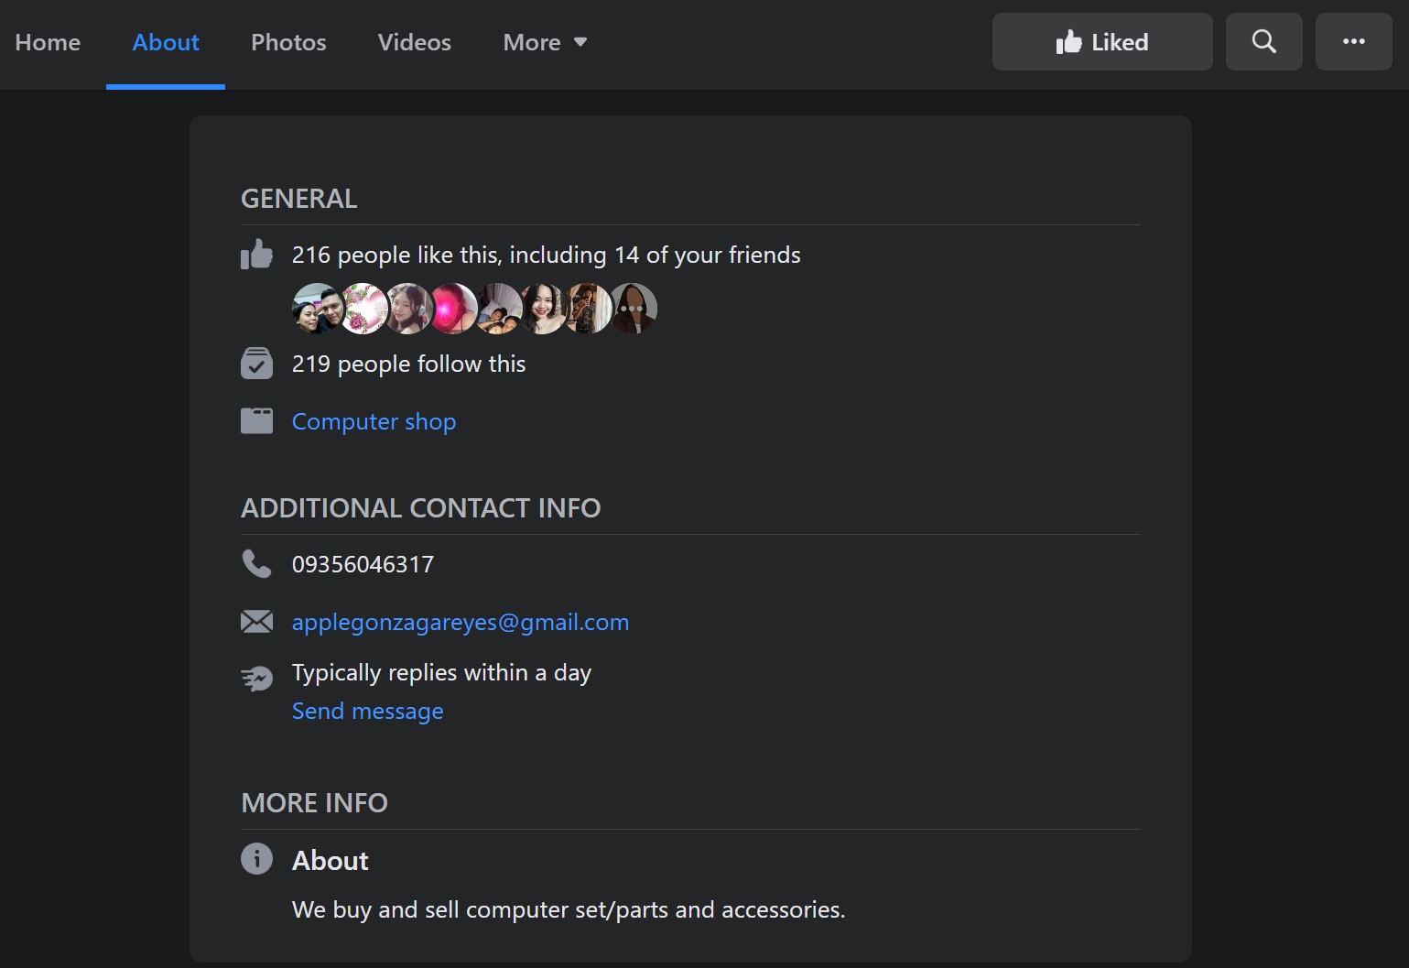
Task: Open the three-dots options menu
Action: (x=1353, y=42)
